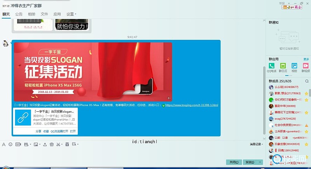Open the font settings 'A' icon
Image resolution: width=311 pixels, height=169 pixels.
point(3,145)
